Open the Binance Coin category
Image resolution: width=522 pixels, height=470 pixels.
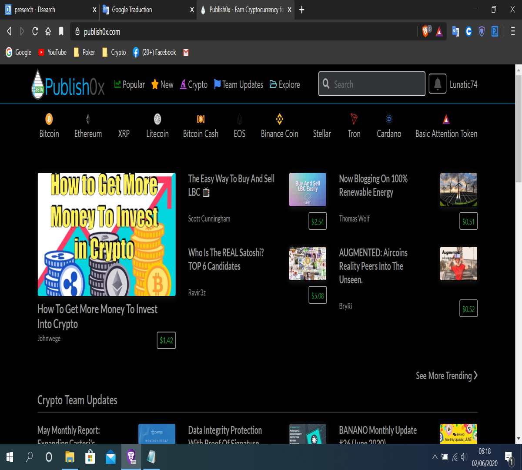click(x=279, y=126)
